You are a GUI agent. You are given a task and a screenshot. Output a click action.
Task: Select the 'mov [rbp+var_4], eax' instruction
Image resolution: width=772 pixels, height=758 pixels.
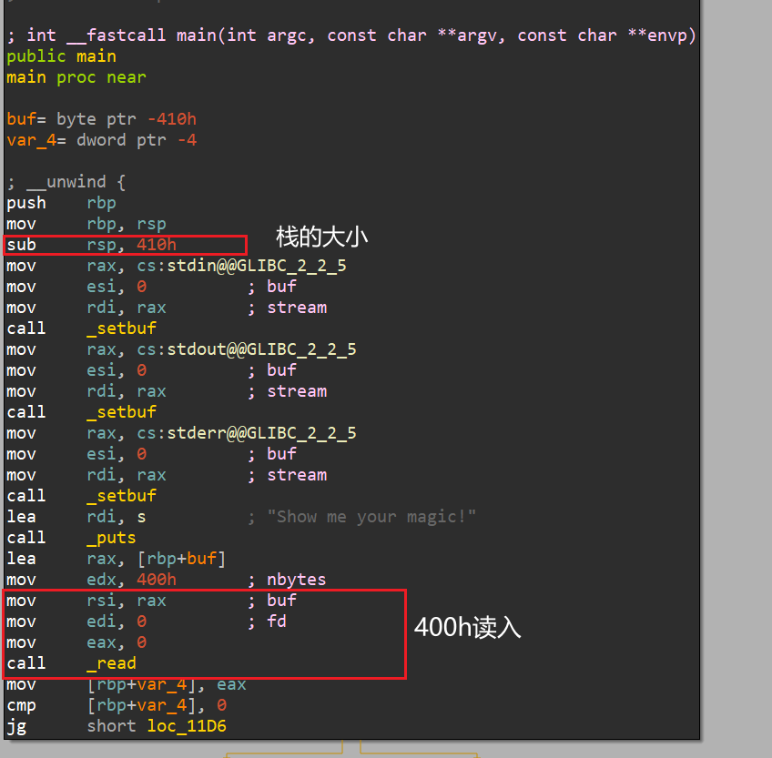point(127,685)
